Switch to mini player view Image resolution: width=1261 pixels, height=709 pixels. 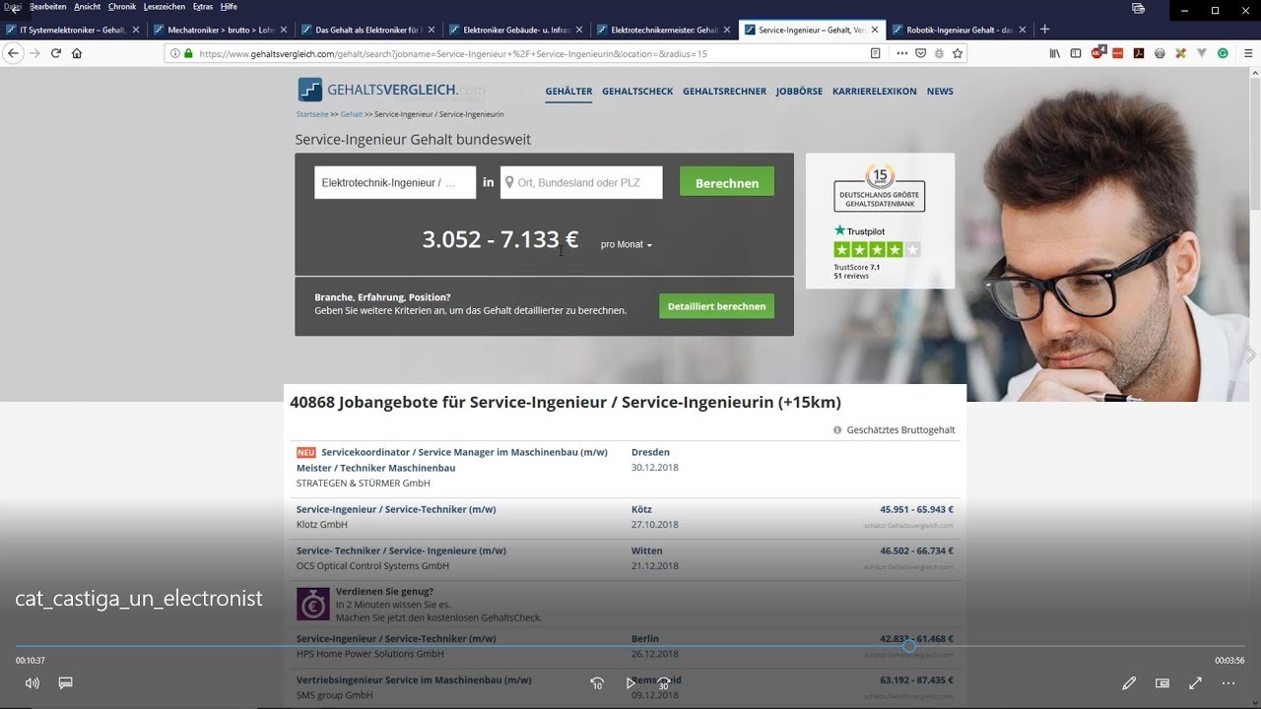tap(1162, 682)
